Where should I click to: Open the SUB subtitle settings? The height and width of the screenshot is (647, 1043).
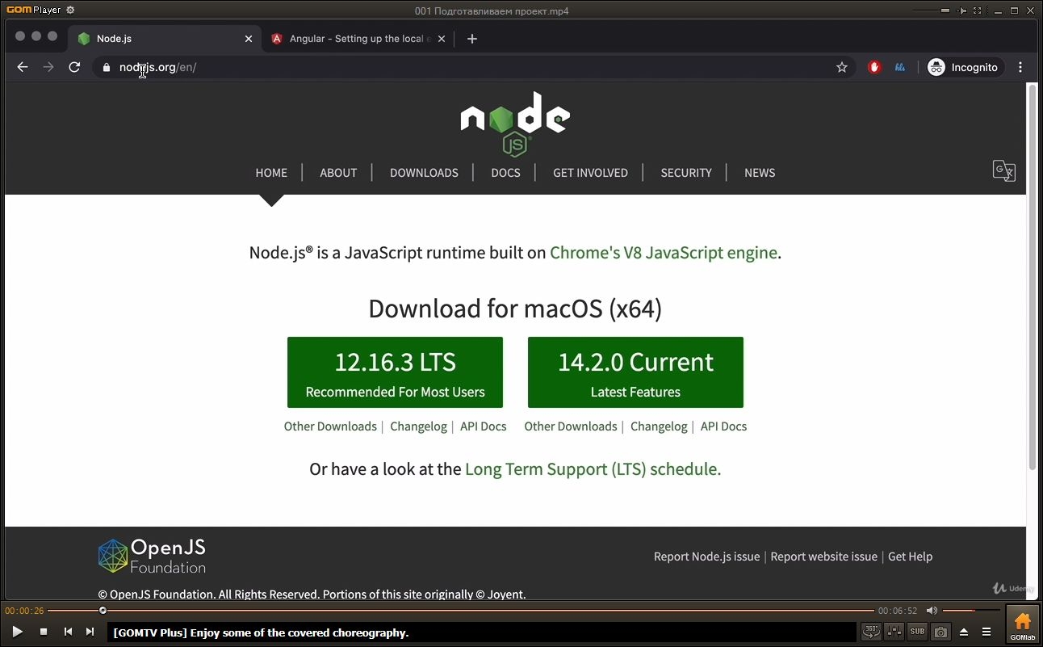coord(917,632)
